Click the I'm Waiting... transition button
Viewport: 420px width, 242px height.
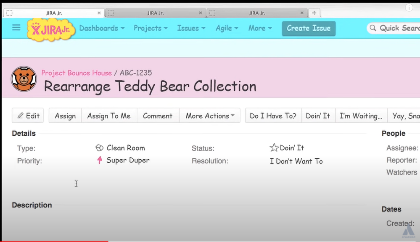coord(361,116)
